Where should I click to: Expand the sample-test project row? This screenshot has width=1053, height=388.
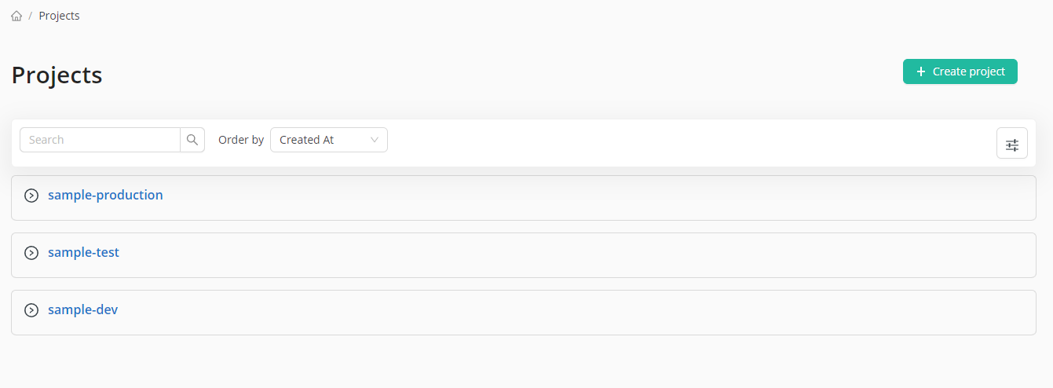pos(31,253)
